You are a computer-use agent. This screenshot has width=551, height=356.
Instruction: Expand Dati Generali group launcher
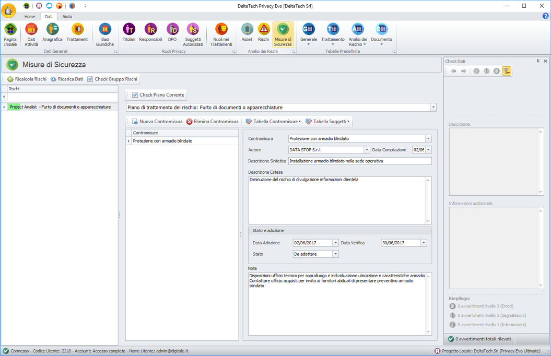115,52
